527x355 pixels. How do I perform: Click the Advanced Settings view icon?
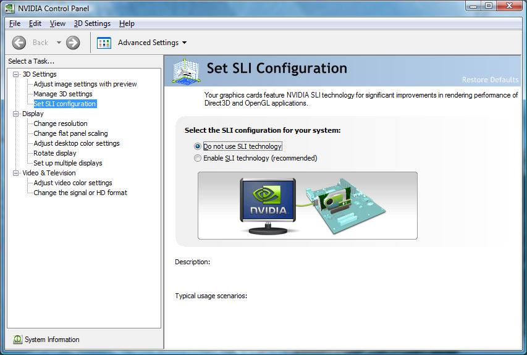104,43
